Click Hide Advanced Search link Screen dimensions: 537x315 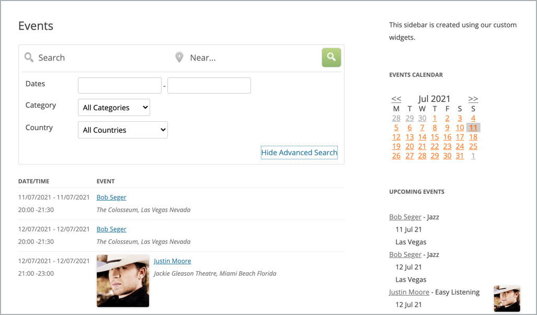point(299,153)
